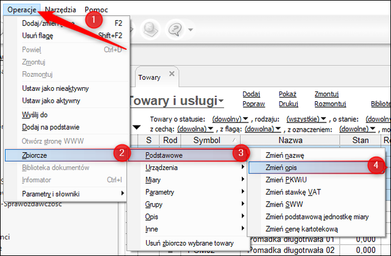
Task: Expand the Miary submenu
Action: point(188,180)
